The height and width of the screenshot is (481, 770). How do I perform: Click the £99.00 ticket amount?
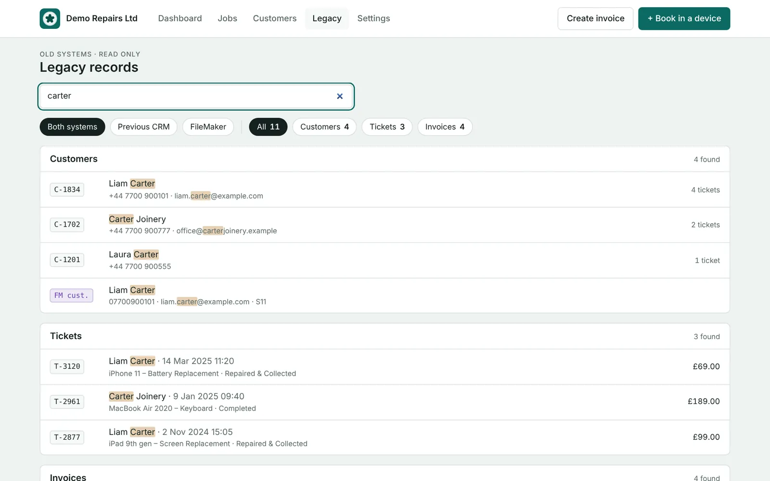pos(706,437)
